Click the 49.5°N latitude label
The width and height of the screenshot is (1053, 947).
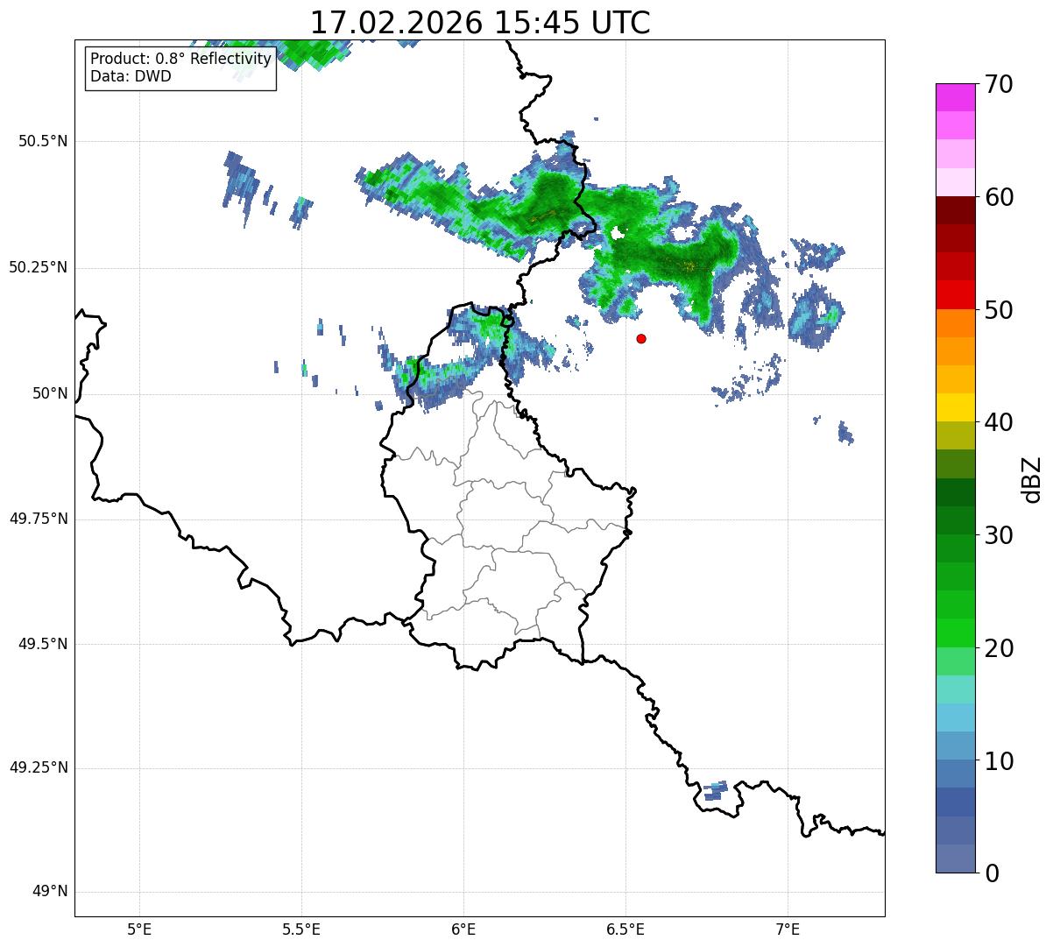[43, 644]
